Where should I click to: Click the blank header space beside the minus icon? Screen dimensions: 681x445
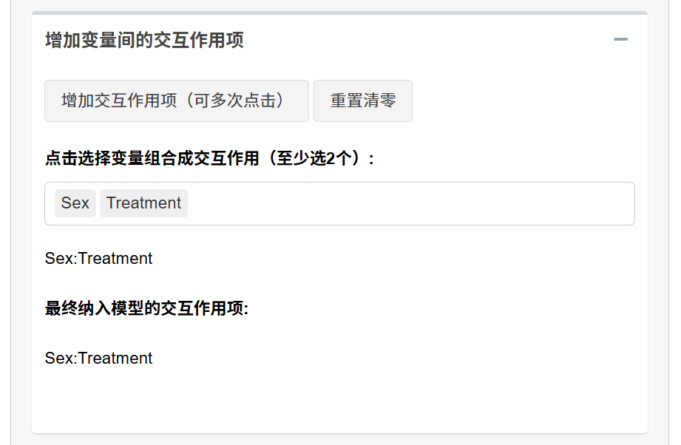click(x=428, y=40)
